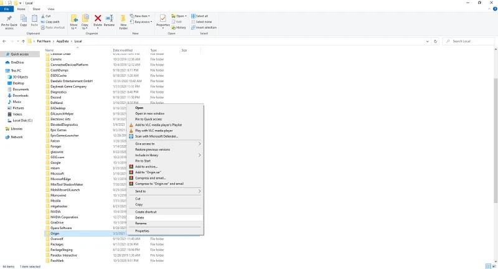Choose Rename in the context menu
The width and height of the screenshot is (498, 269).
(x=165, y=224)
